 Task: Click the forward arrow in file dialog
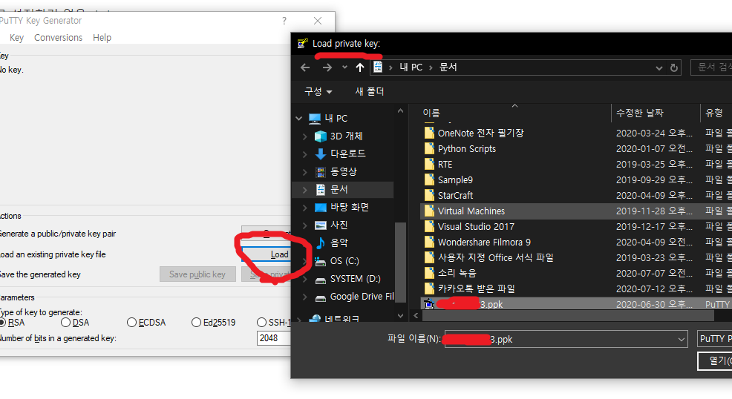coord(327,67)
